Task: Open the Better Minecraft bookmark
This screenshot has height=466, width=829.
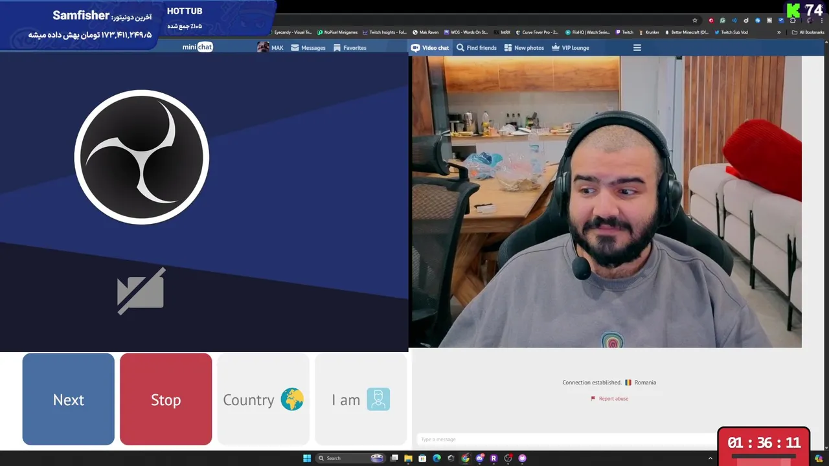Action: [x=686, y=32]
